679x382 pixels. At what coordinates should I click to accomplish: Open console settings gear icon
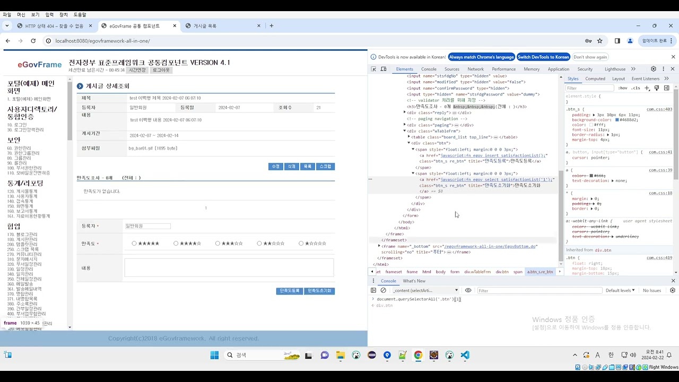(x=673, y=290)
